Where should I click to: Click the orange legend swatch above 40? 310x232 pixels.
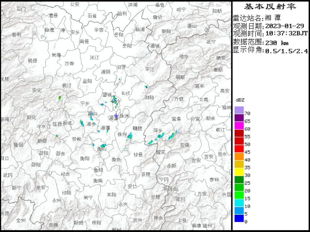pos(239,156)
